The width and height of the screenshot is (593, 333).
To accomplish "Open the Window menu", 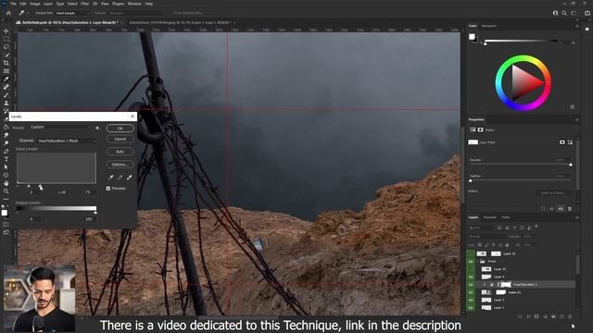I will point(134,4).
